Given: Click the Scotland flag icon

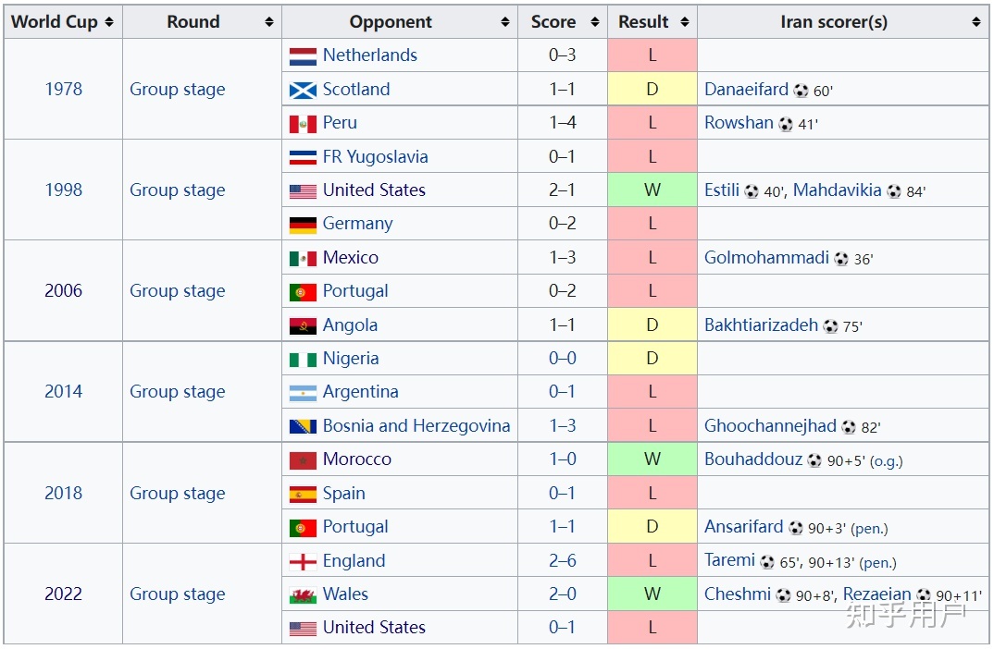Looking at the screenshot, I should tap(303, 90).
